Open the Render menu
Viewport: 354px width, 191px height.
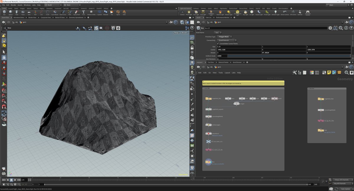[x=13, y=5]
